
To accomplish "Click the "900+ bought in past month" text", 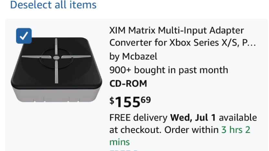I will (169, 70).
